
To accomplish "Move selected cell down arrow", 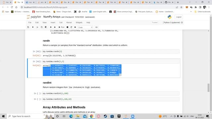I will [55, 27].
